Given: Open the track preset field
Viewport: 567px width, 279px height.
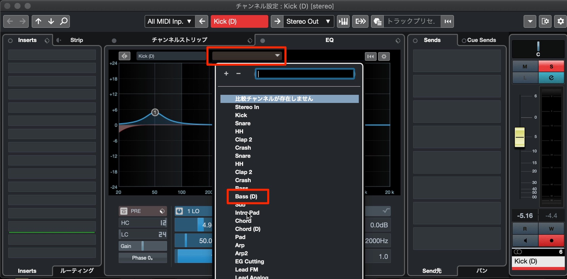Looking at the screenshot, I should (412, 21).
